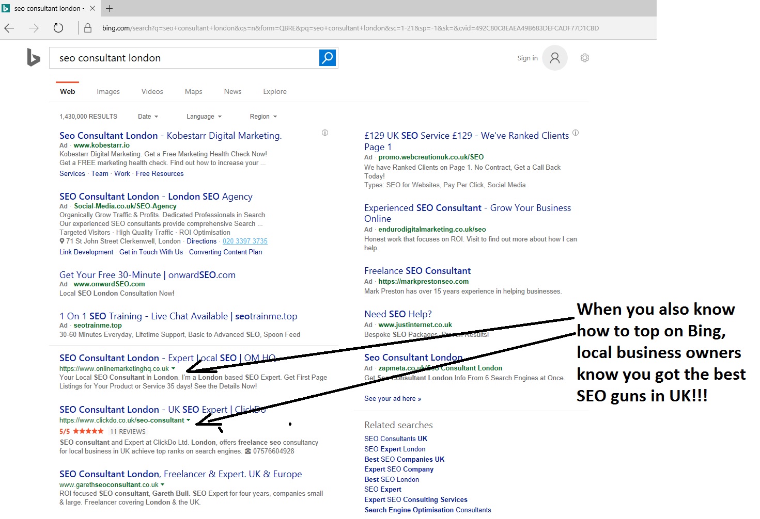760x519 pixels.
Task: Click the '1,430,000 RESULTS' count text
Action: coord(88,117)
